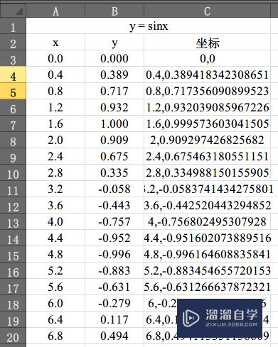The height and width of the screenshot is (347, 278).
Task: Select cell with value 0.000
Action: [x=114, y=58]
